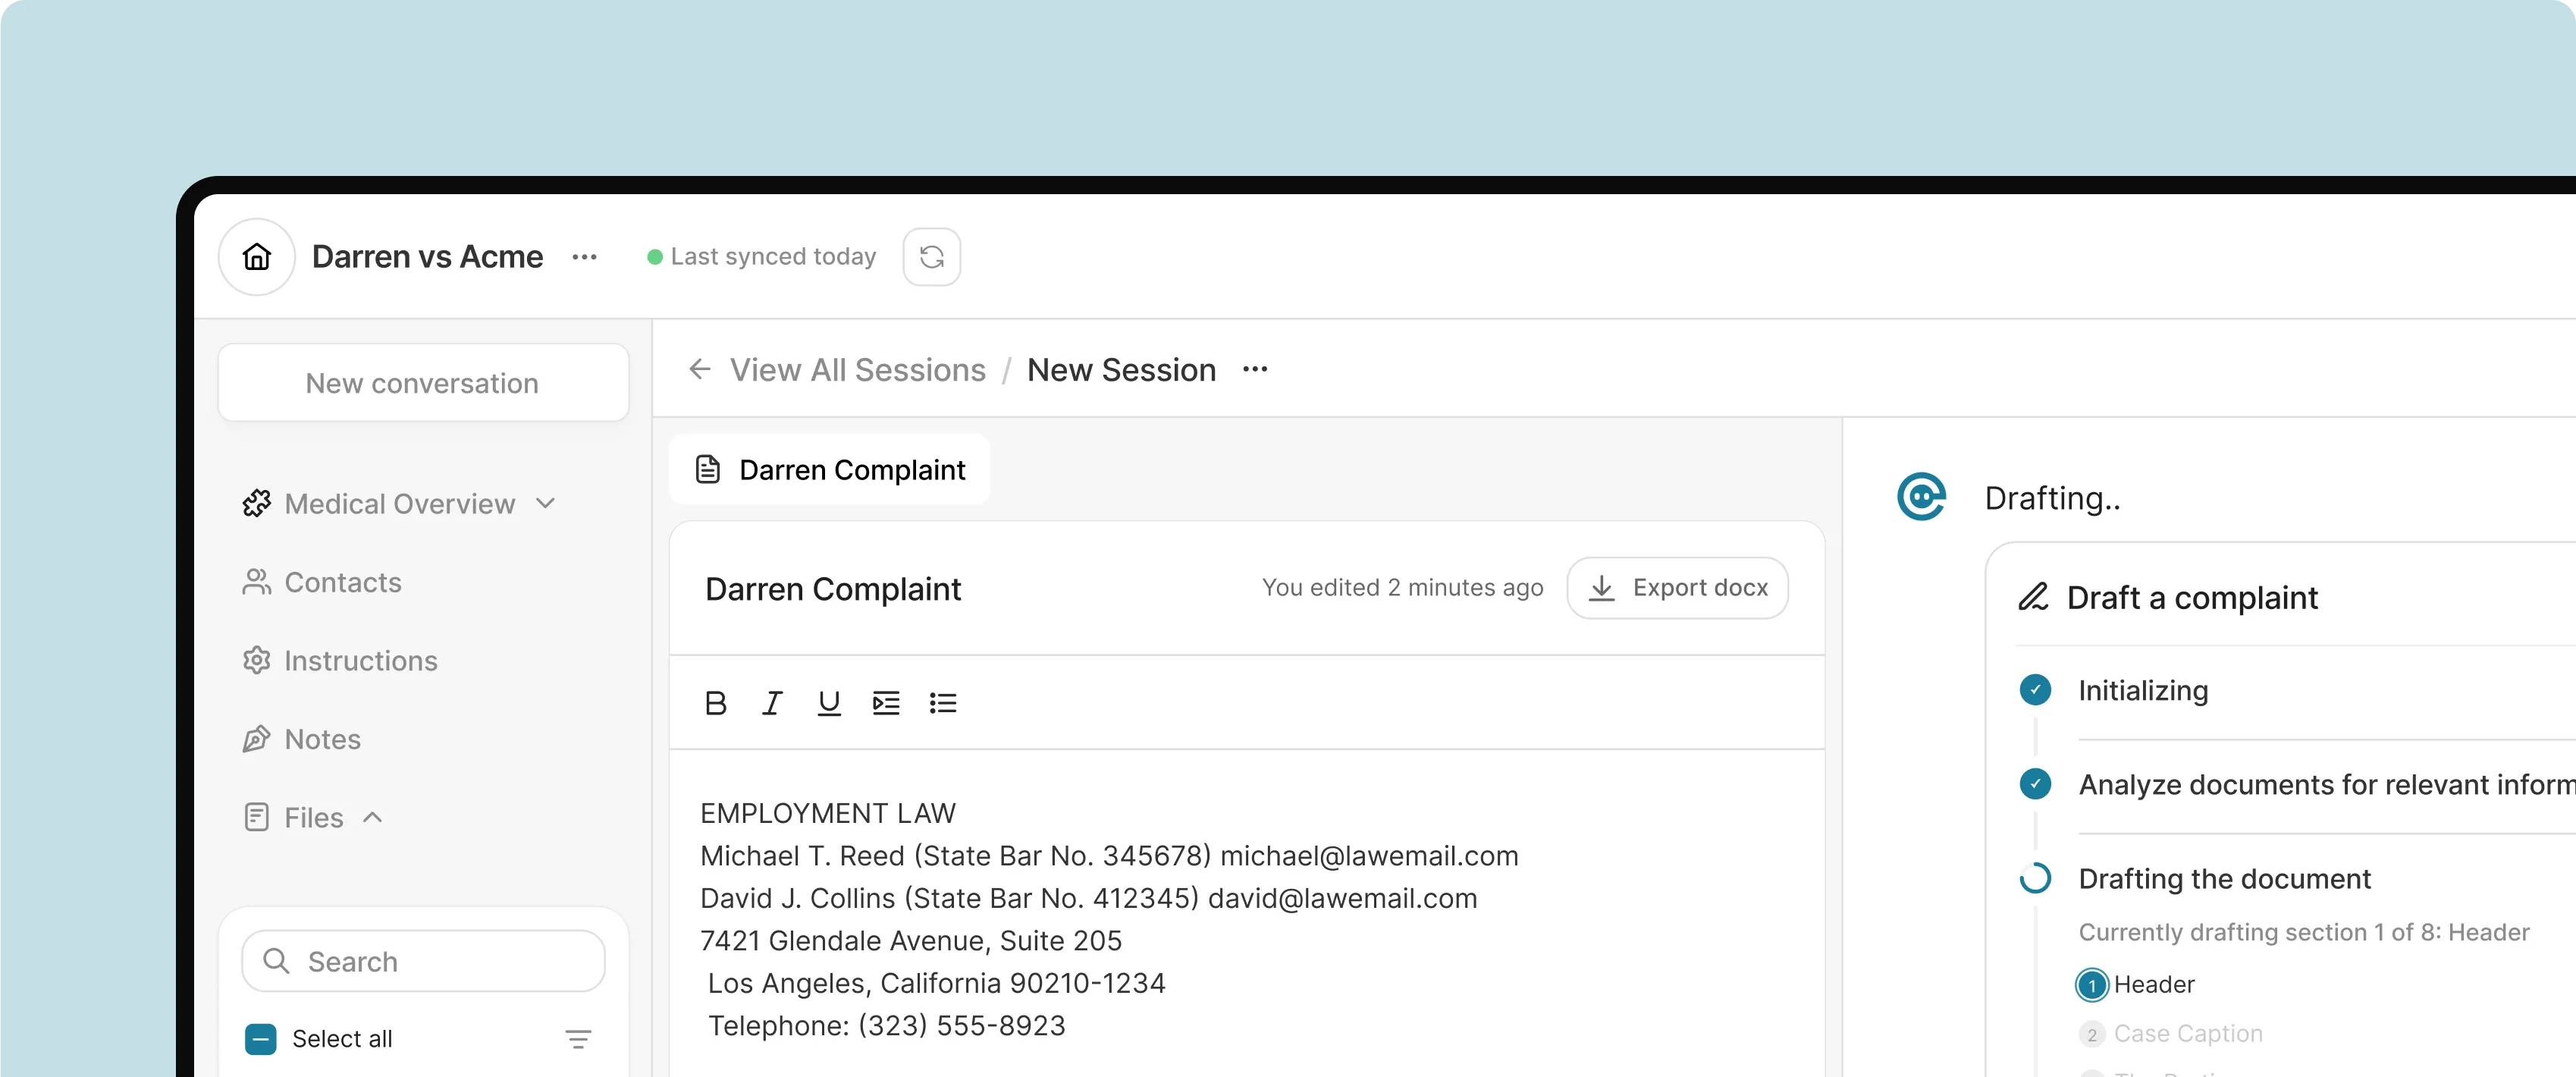Click the Los Angeles, California line
2576x1077 pixels.
[936, 983]
